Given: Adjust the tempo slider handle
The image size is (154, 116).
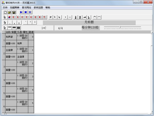Looking at the screenshot, I should point(120,27).
